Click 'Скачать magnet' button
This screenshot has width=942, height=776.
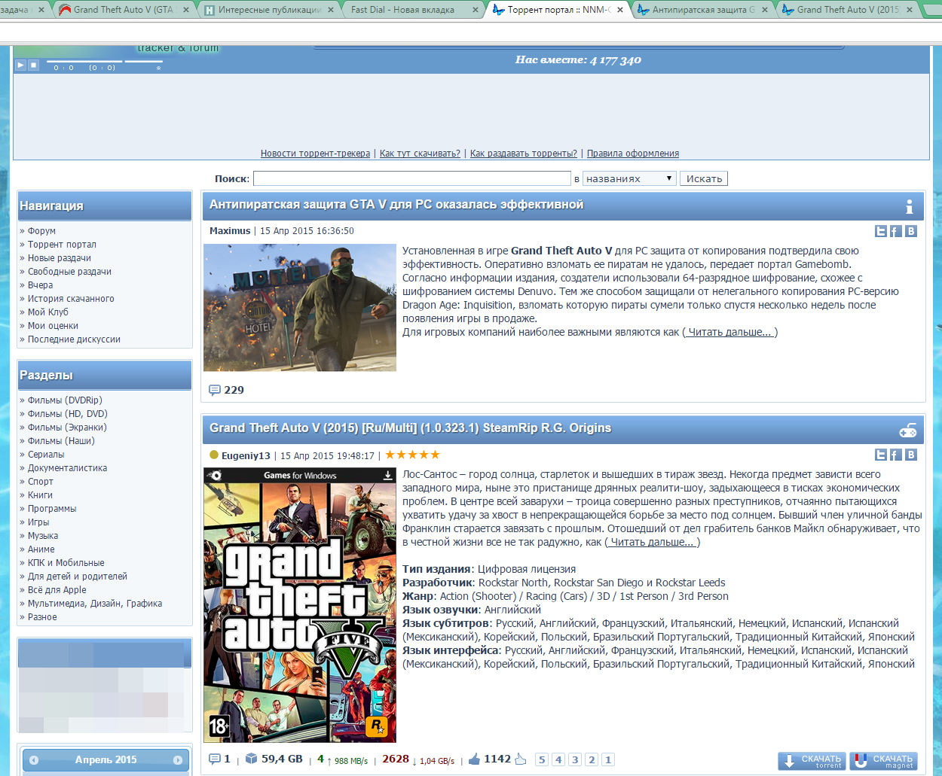[x=883, y=761]
